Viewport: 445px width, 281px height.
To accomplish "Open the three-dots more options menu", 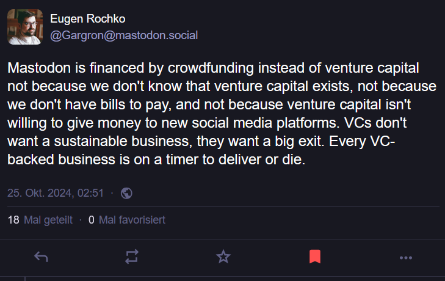I will 406,258.
